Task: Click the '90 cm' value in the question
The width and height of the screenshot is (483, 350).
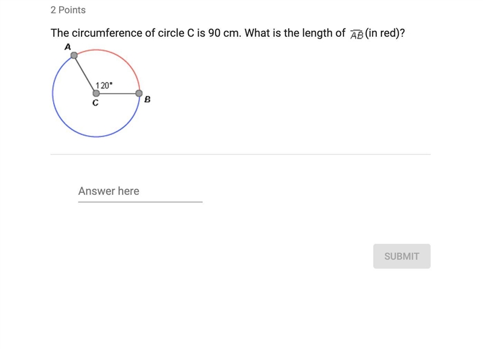Action: 224,33
